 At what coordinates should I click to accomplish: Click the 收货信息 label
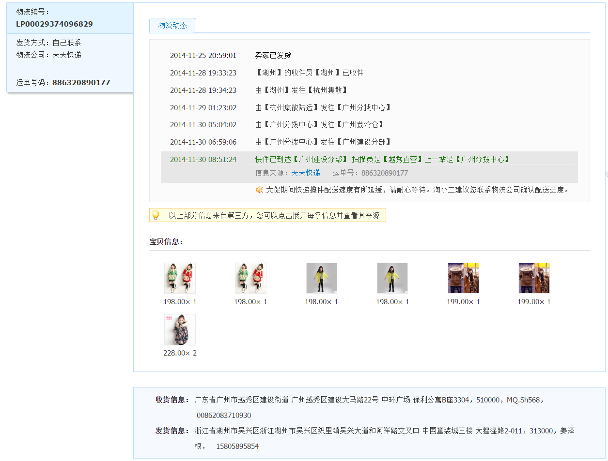pos(172,400)
